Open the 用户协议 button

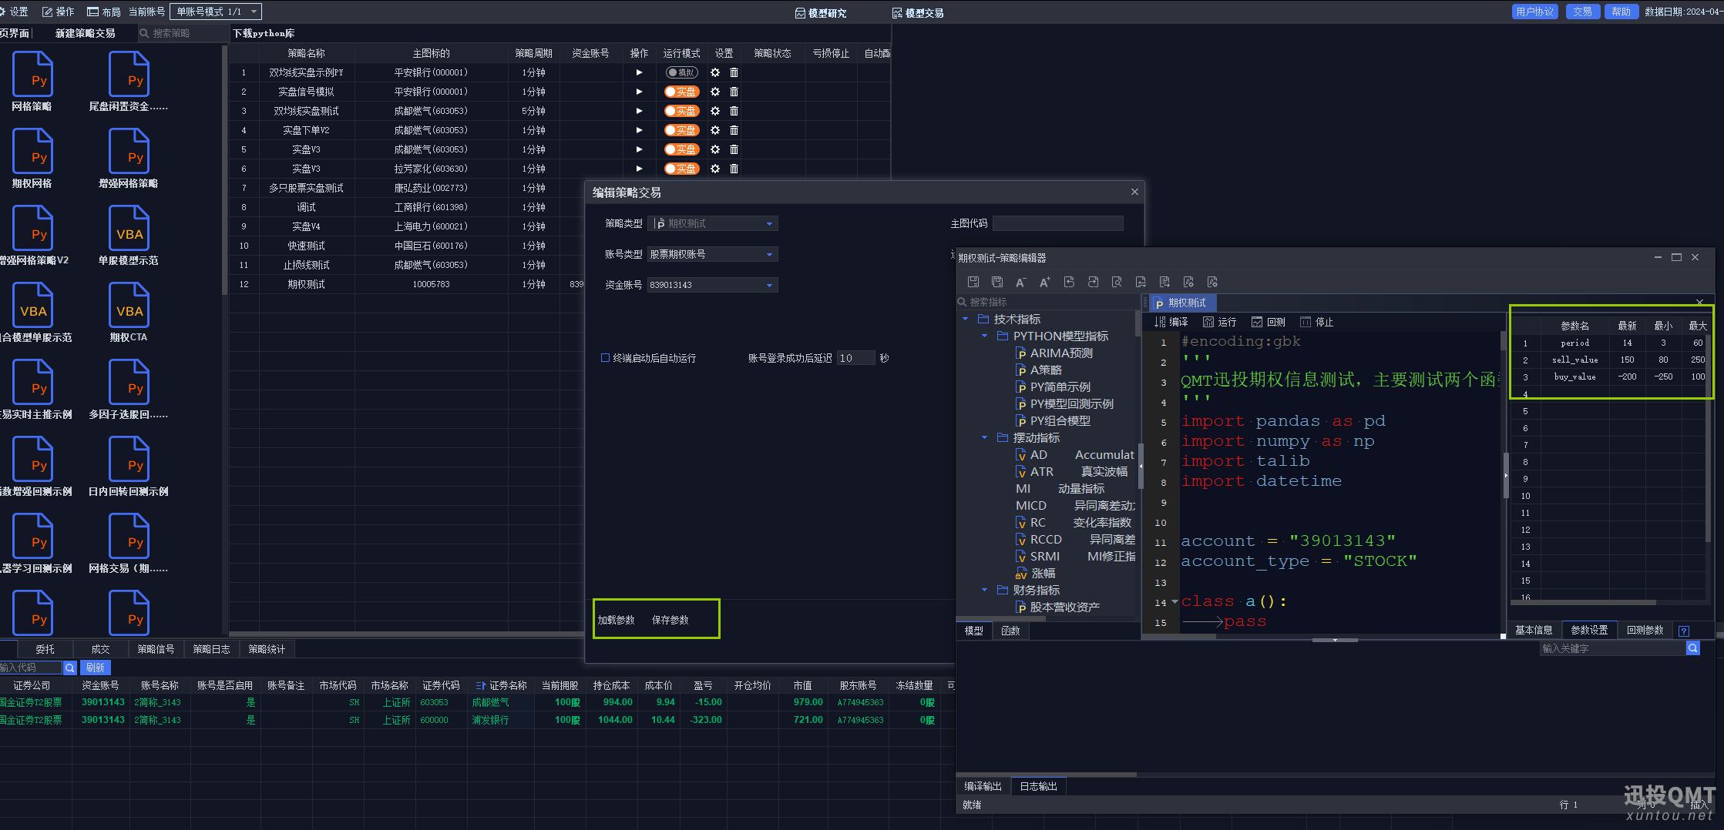click(1534, 12)
